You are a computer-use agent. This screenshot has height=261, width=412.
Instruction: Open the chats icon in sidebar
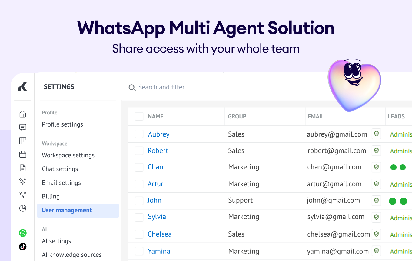point(23,127)
